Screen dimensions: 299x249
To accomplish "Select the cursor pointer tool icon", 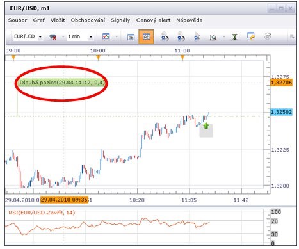I will point(197,36).
